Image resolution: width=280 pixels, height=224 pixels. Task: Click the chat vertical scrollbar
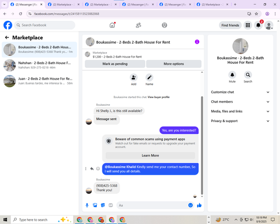pos(202,146)
